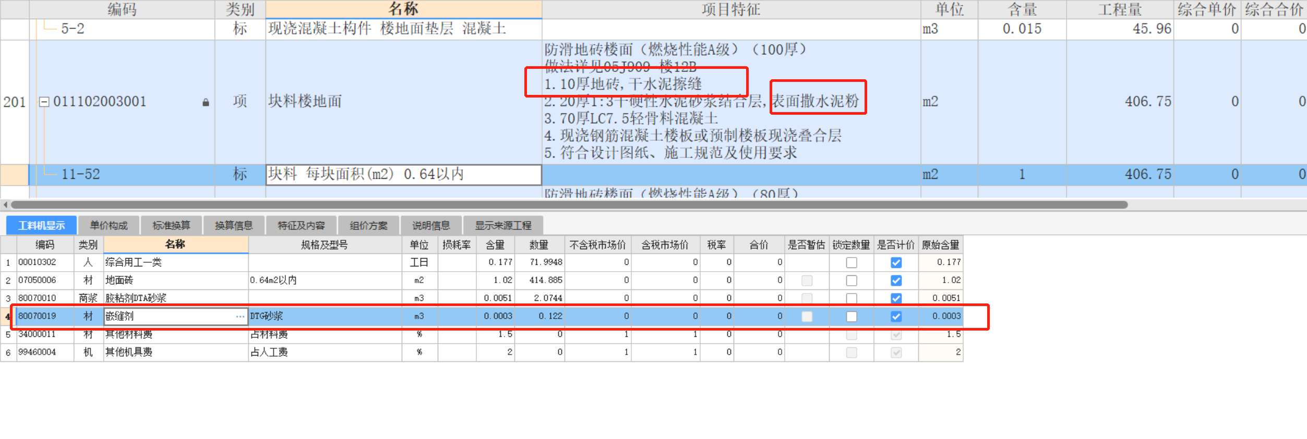
Task: Edit the name field 块料 每块面积(m2) 0.64以内
Action: (403, 174)
